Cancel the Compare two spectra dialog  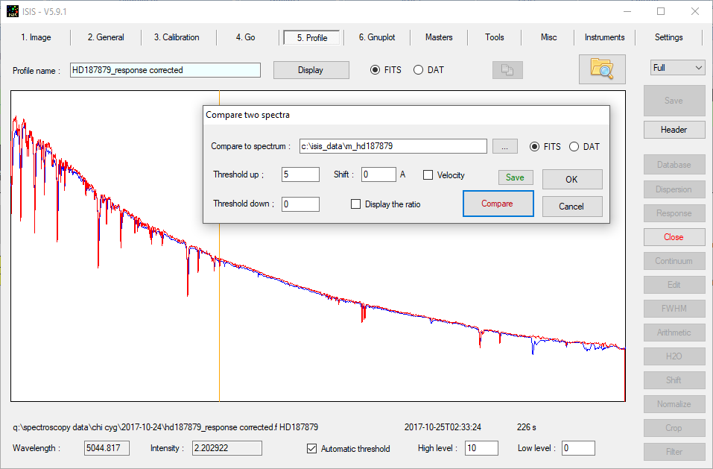tap(572, 207)
